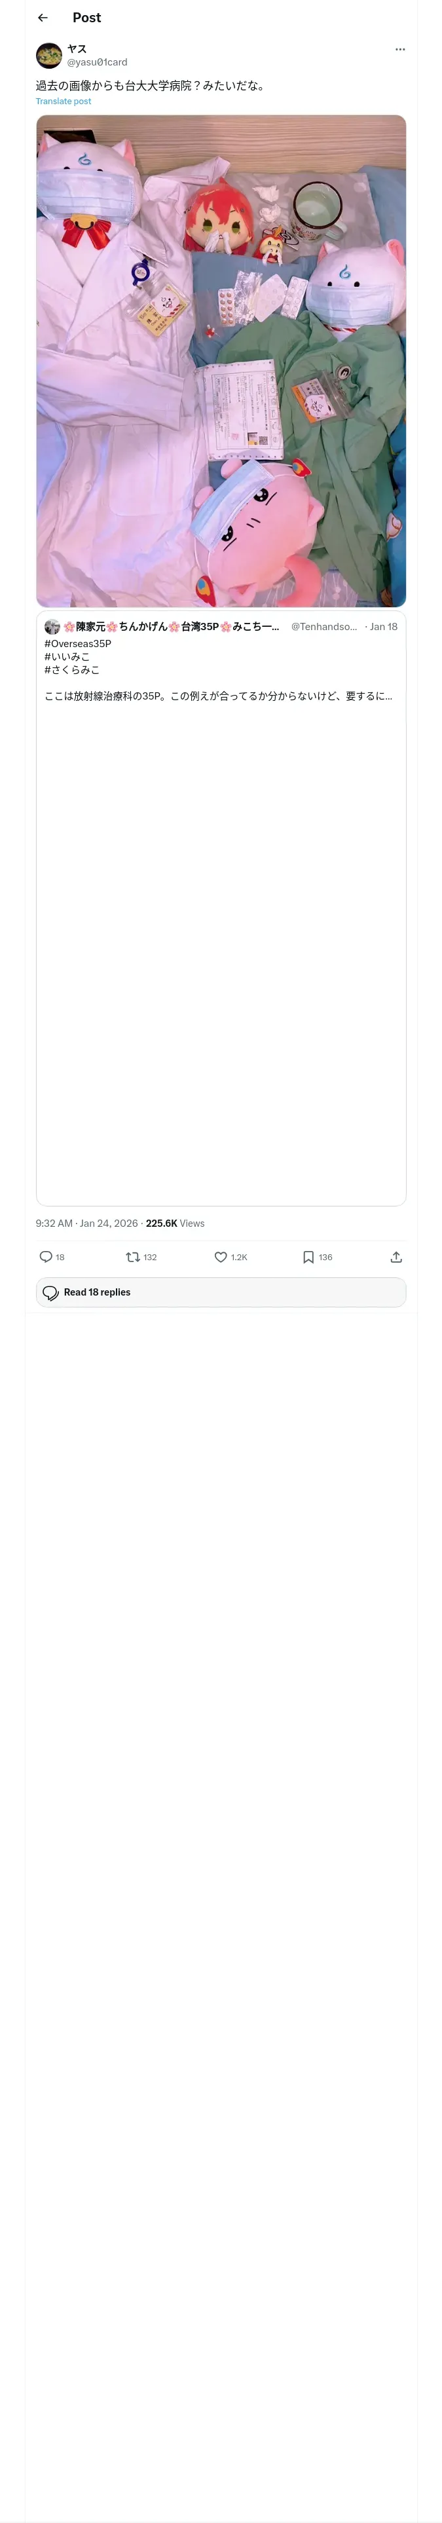This screenshot has width=442, height=2523.
Task: Share post via upload arrow icon
Action: (396, 1257)
